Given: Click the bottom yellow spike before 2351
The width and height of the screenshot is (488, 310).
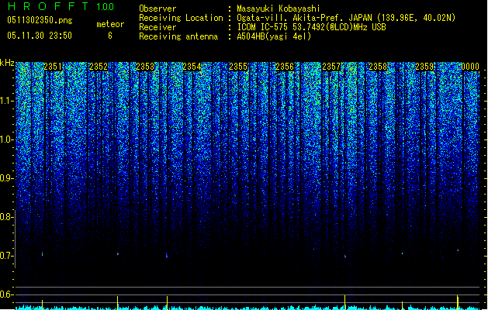Looking at the screenshot, I should [x=43, y=305].
